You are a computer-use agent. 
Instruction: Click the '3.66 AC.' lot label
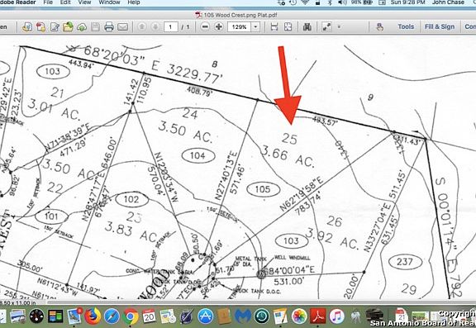point(288,157)
